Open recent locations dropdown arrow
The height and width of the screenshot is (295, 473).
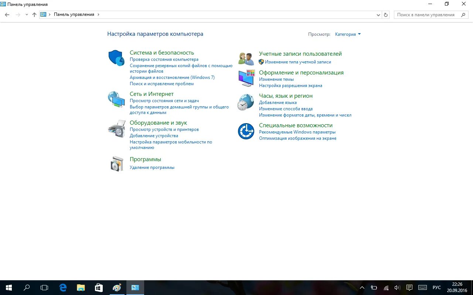27,15
